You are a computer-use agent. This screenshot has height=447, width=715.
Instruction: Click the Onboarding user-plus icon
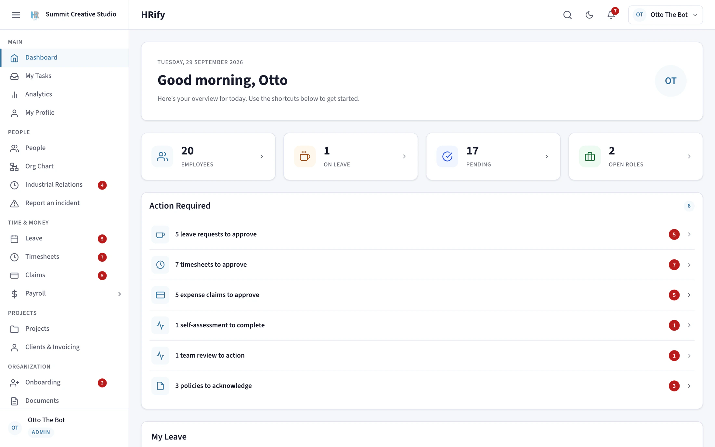click(x=14, y=383)
